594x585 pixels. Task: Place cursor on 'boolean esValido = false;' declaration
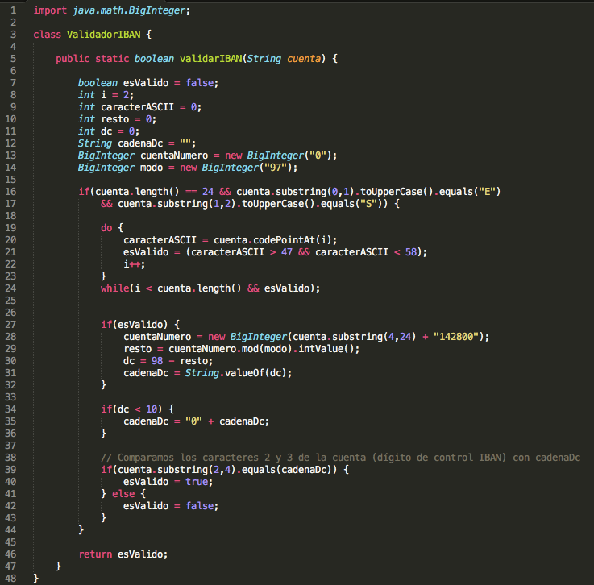click(148, 83)
